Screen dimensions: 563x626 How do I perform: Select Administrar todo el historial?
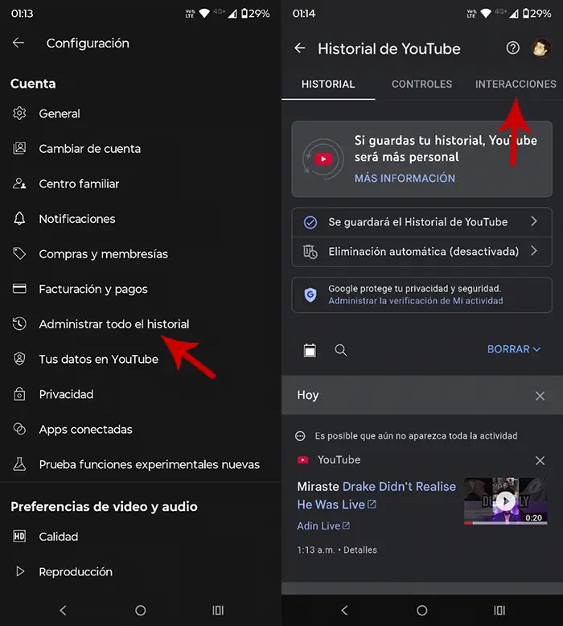(x=113, y=324)
